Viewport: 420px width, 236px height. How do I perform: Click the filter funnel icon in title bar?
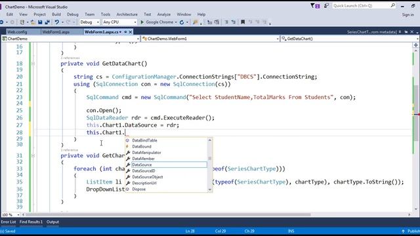coord(312,5)
